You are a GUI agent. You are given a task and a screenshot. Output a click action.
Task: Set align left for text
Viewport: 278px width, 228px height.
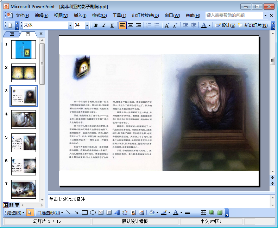122,25
